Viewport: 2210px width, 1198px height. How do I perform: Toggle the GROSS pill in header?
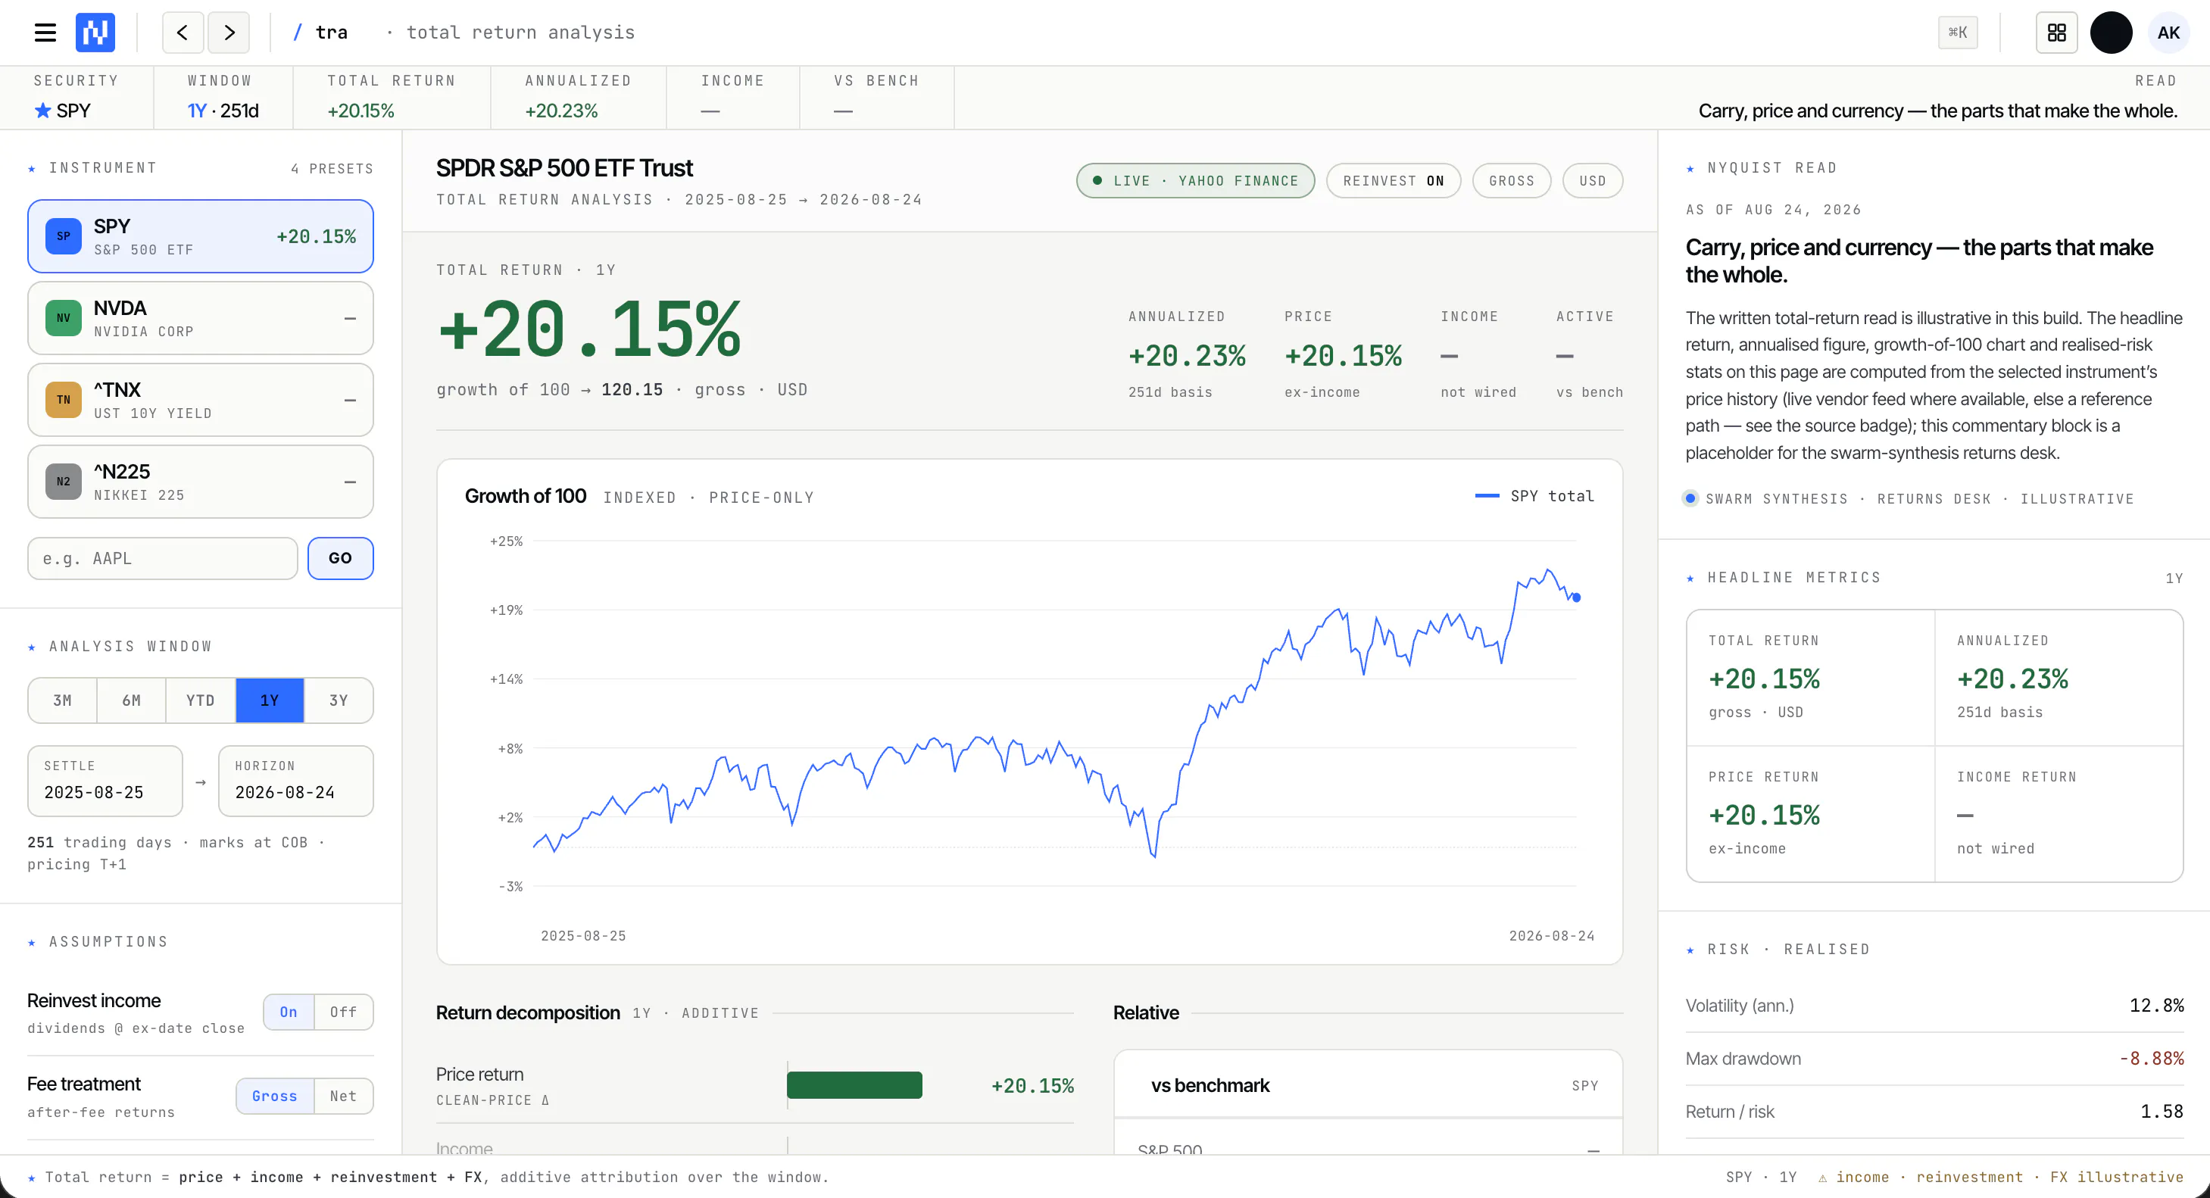pos(1512,181)
